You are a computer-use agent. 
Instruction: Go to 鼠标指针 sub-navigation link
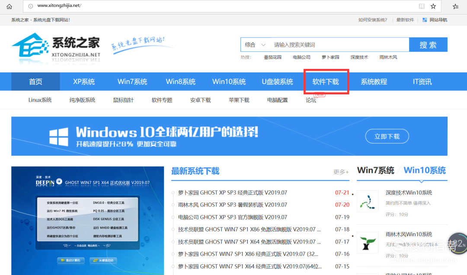(x=123, y=100)
